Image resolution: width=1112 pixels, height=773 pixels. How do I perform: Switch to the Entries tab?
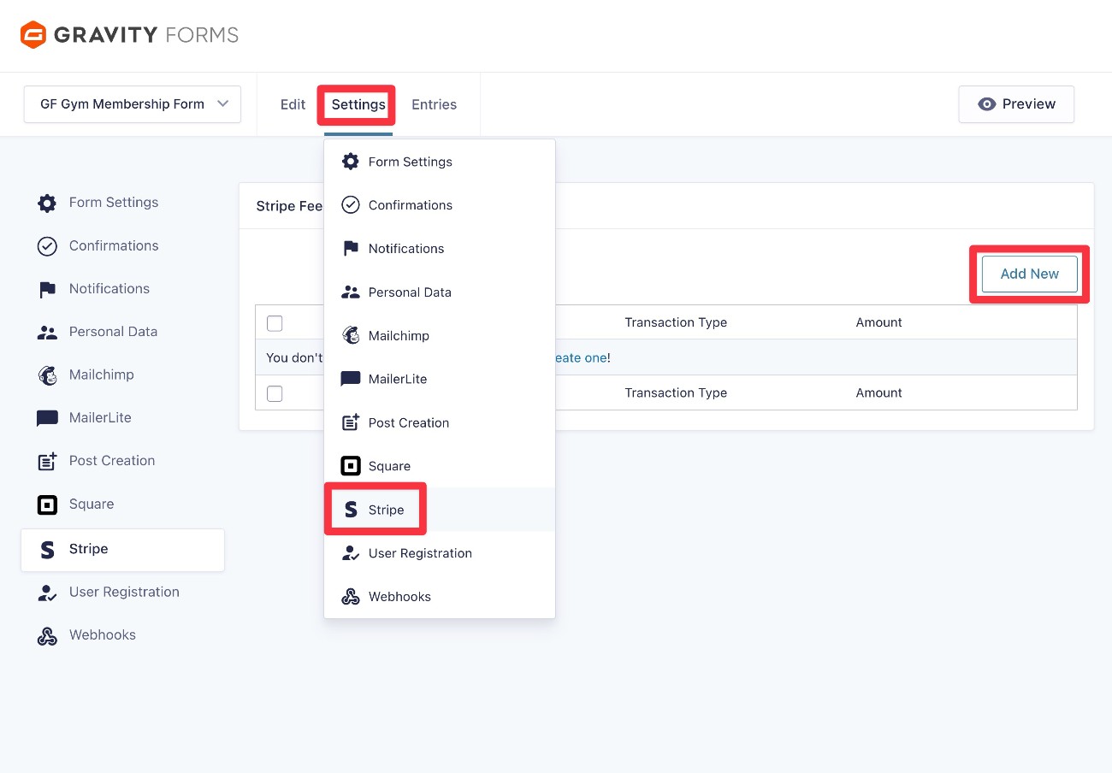coord(434,103)
